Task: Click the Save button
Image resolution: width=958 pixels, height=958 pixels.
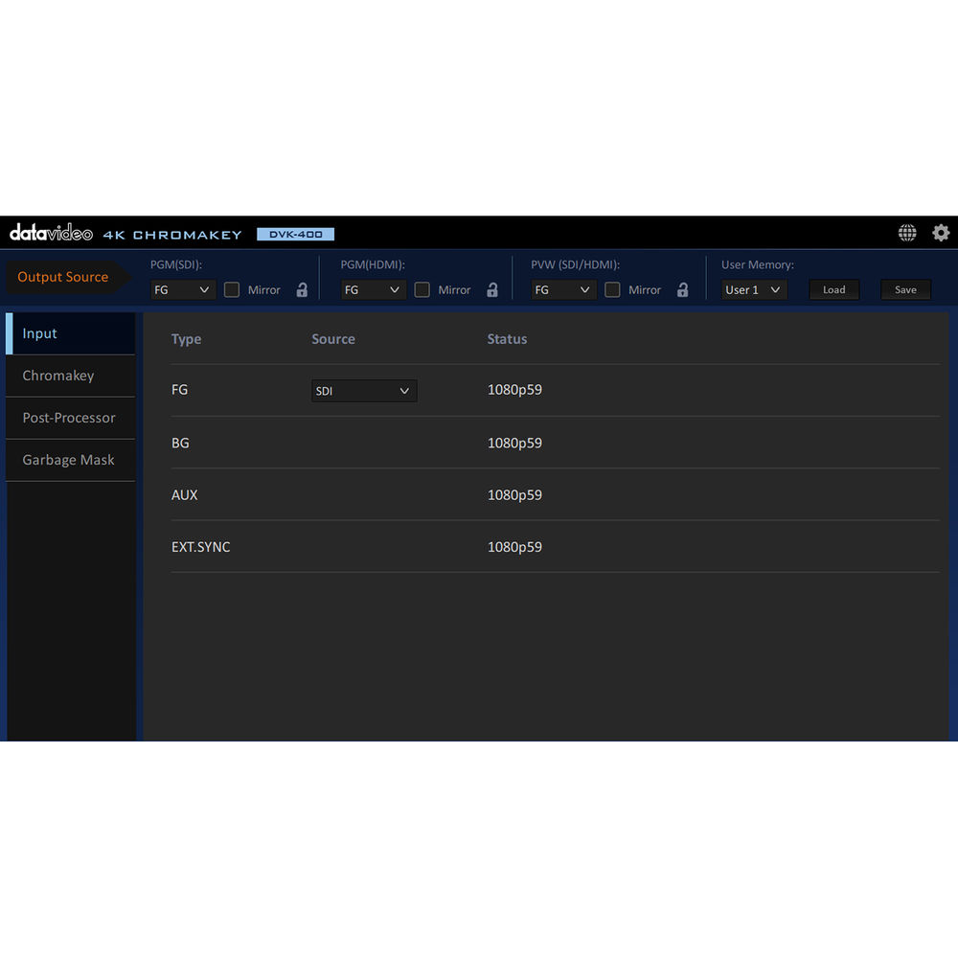Action: tap(905, 289)
